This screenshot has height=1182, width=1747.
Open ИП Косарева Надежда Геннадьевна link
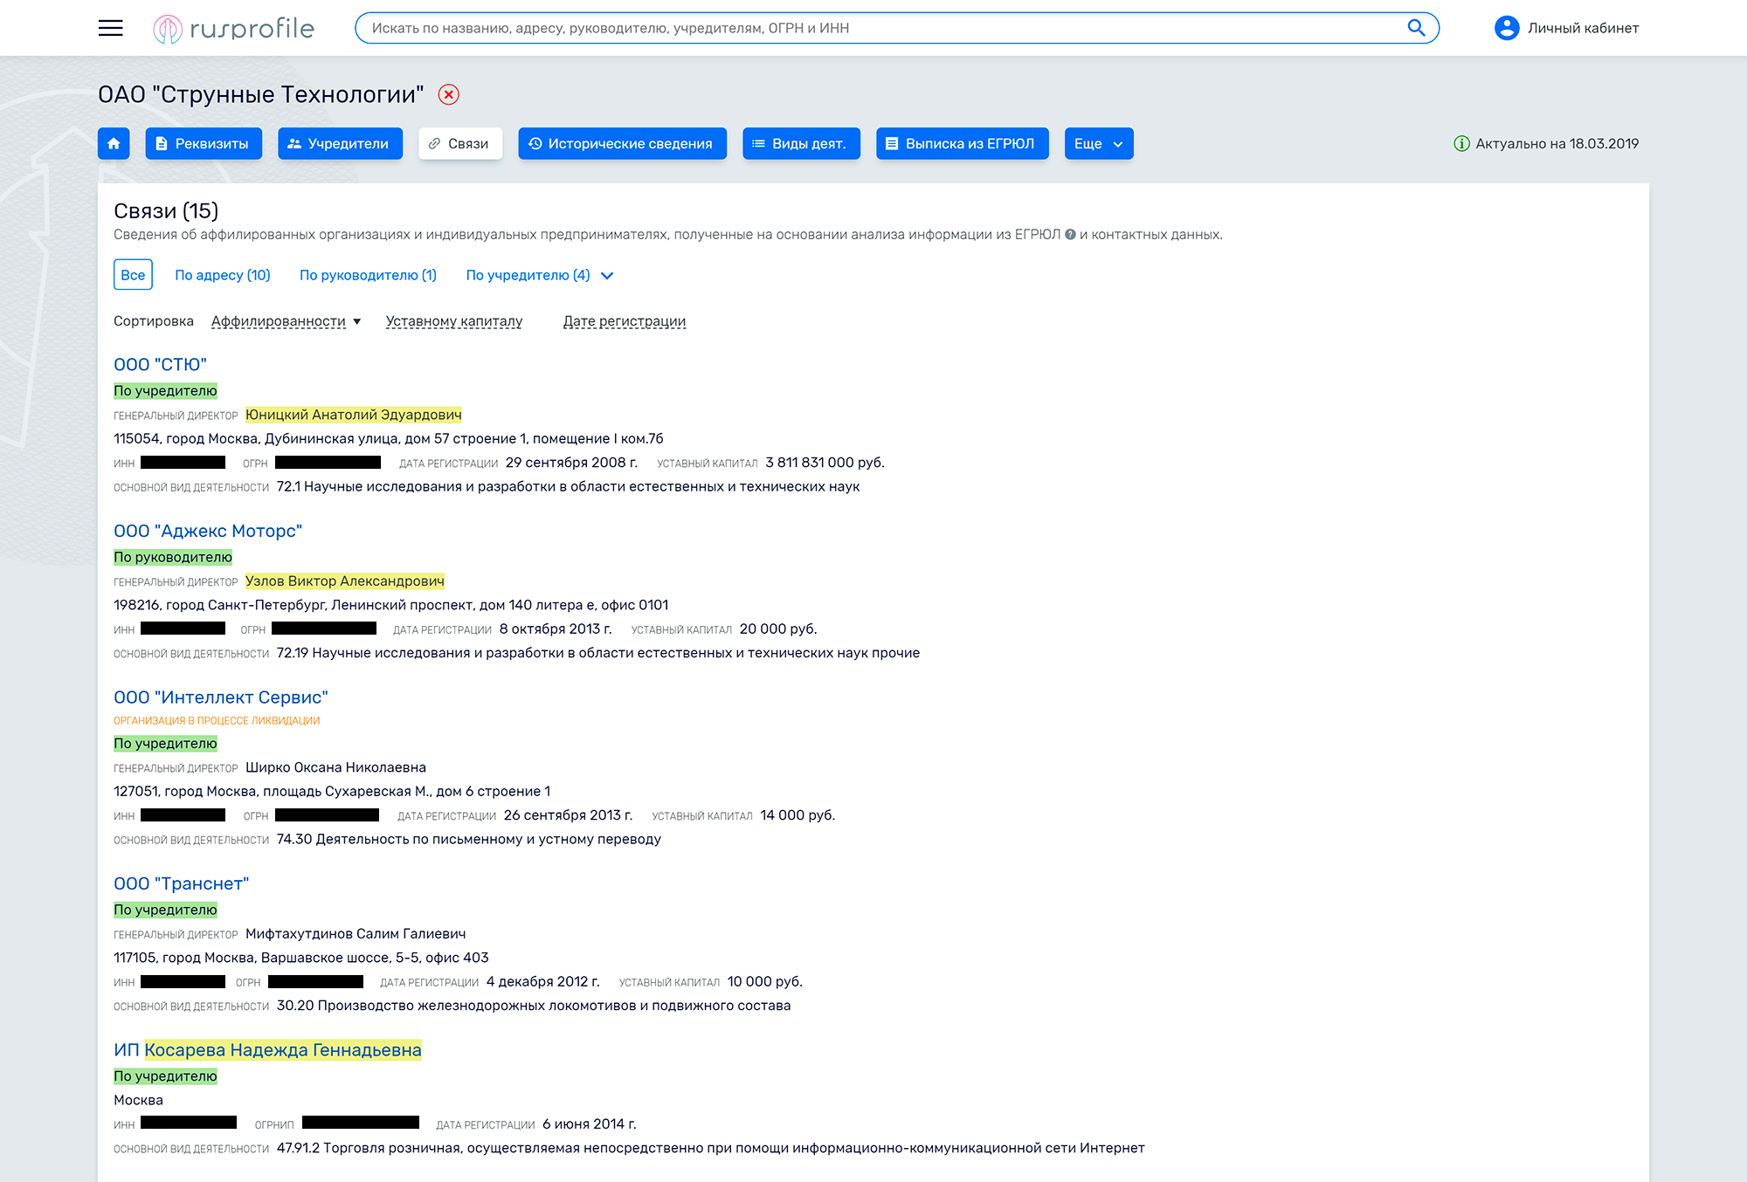pos(267,1050)
